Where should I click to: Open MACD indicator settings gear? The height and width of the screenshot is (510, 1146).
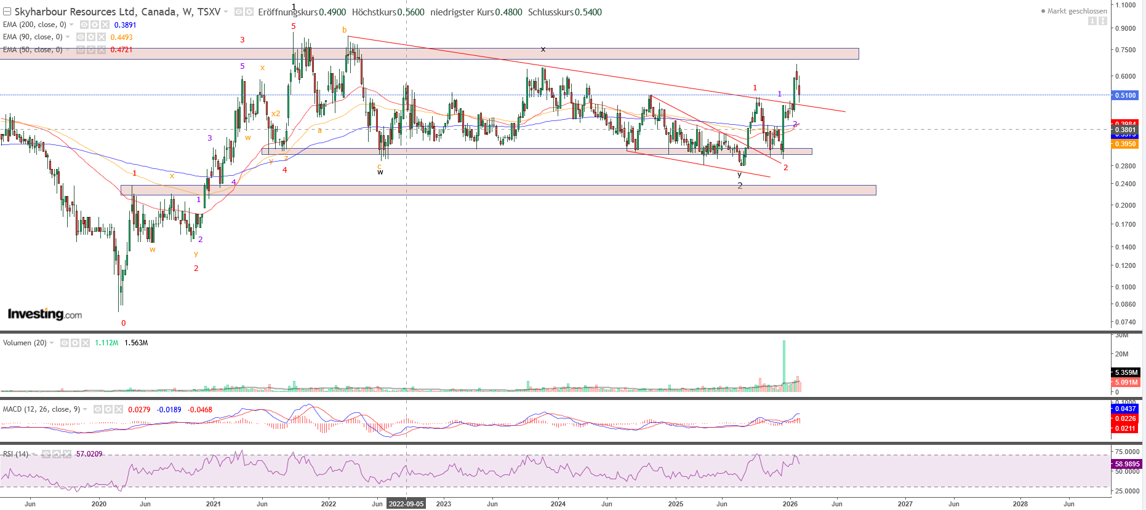108,409
